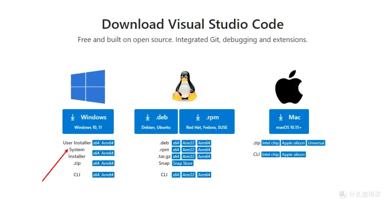Image resolution: width=384 pixels, height=202 pixels.
Task: Download the Mac macOS 10.15+ build
Action: point(289,121)
